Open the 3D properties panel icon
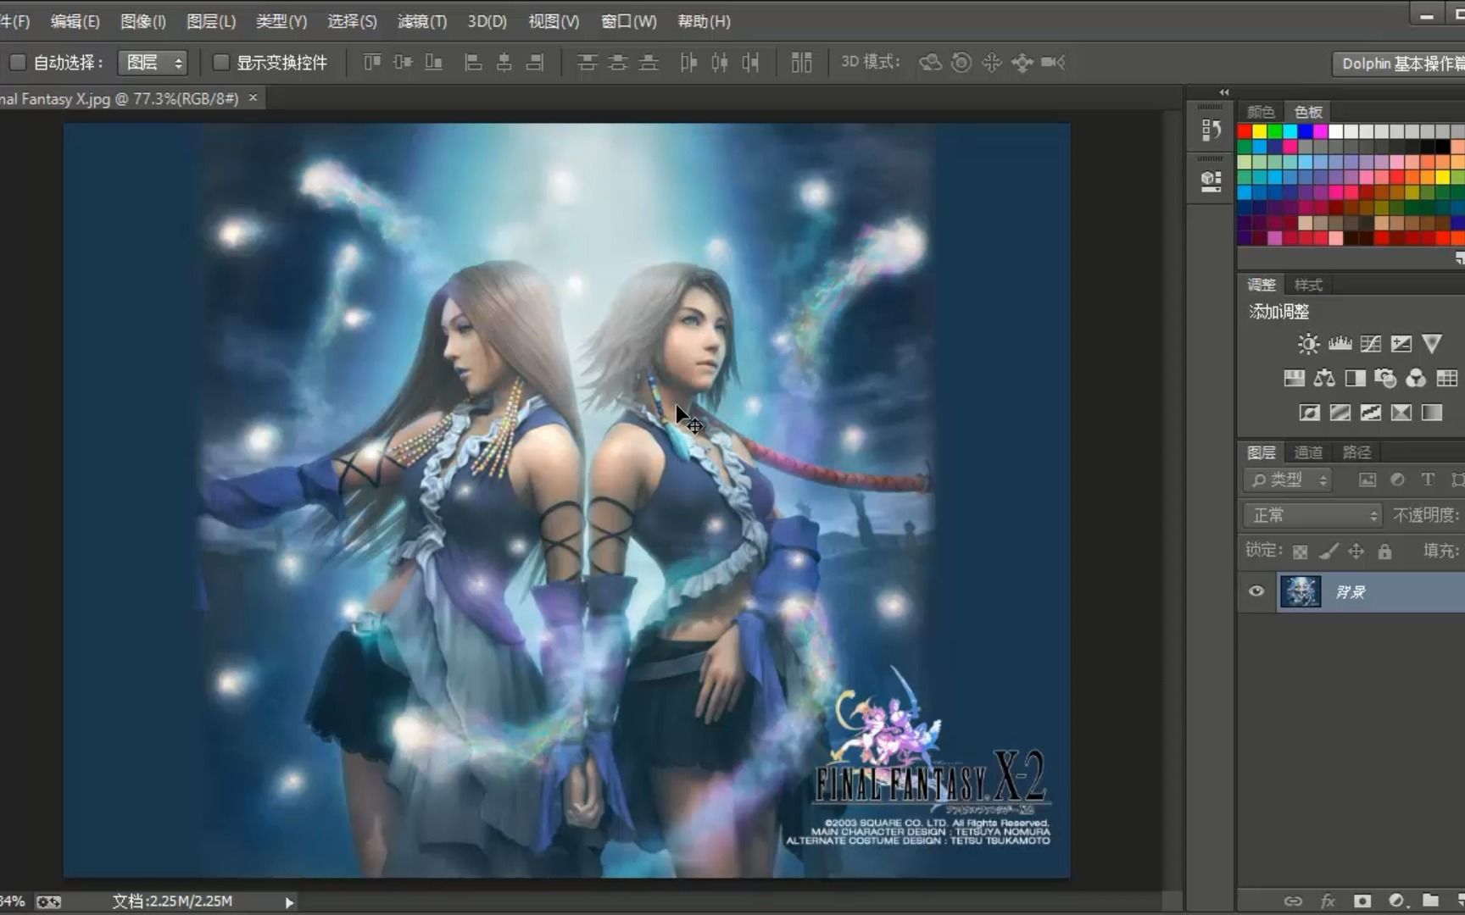The height and width of the screenshot is (915, 1465). (x=1212, y=180)
